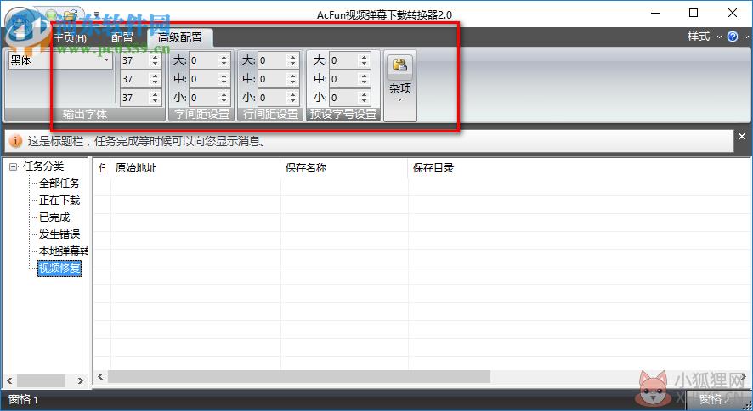Image resolution: width=753 pixels, height=411 pixels.
Task: Increase the 行间距设置 大 value
Action: point(293,58)
